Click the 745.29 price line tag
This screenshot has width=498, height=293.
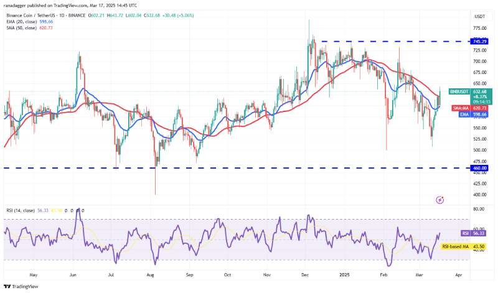[479, 41]
